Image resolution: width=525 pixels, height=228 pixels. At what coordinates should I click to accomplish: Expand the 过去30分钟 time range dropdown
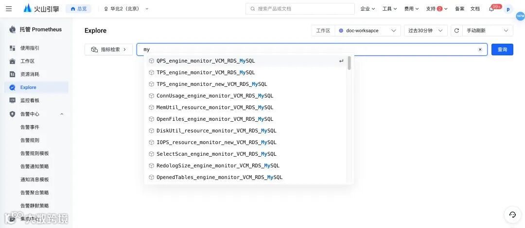pyautogui.click(x=425, y=31)
